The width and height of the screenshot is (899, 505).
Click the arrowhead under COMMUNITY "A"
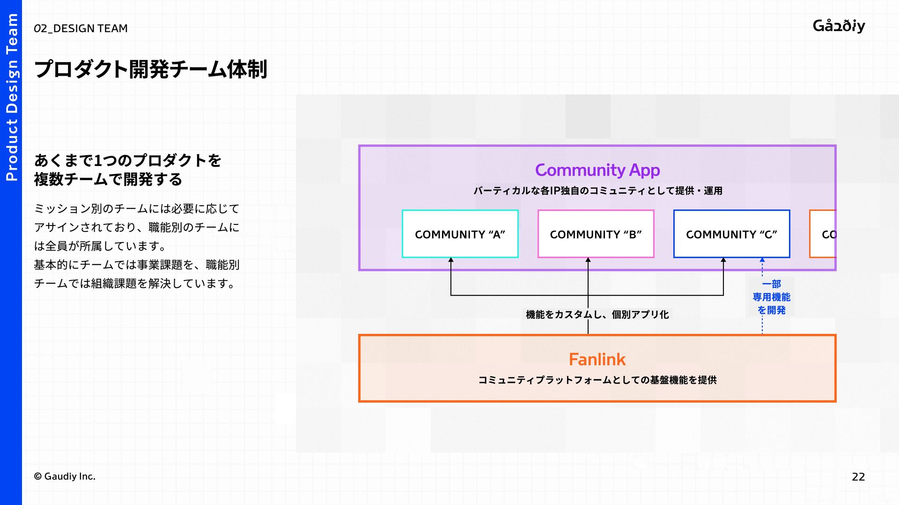point(451,260)
